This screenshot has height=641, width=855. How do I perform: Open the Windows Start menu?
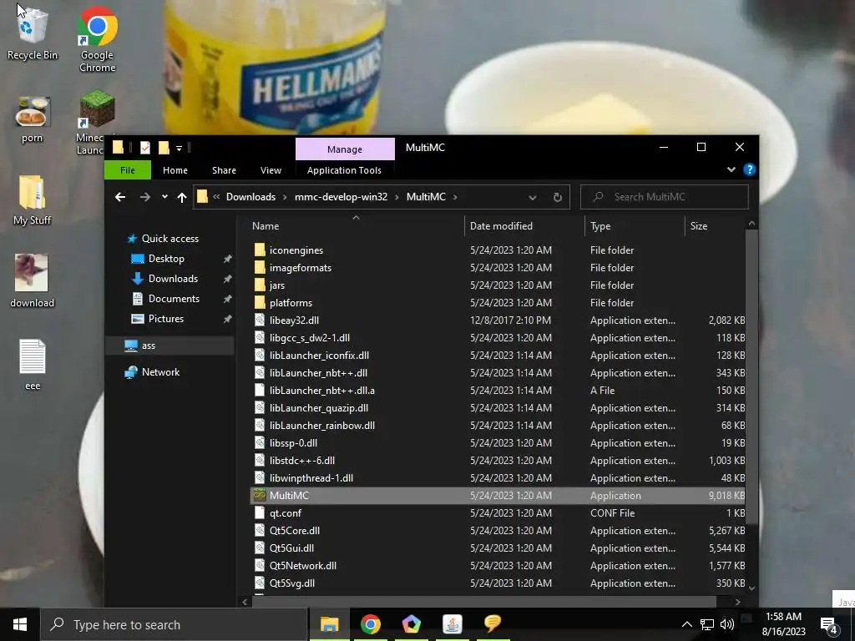pyautogui.click(x=20, y=624)
